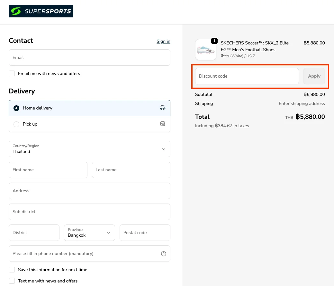
Task: Open the Country/Region dropdown
Action: coord(89,149)
